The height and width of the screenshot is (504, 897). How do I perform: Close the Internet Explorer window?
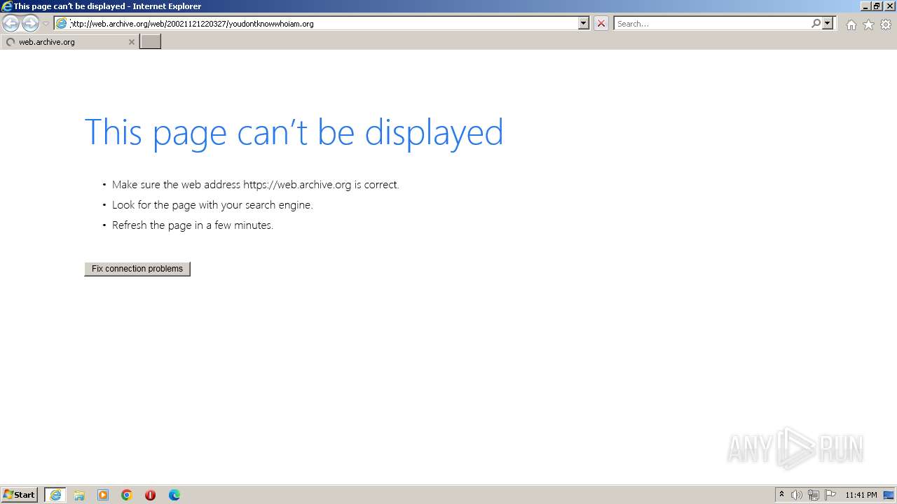[889, 6]
